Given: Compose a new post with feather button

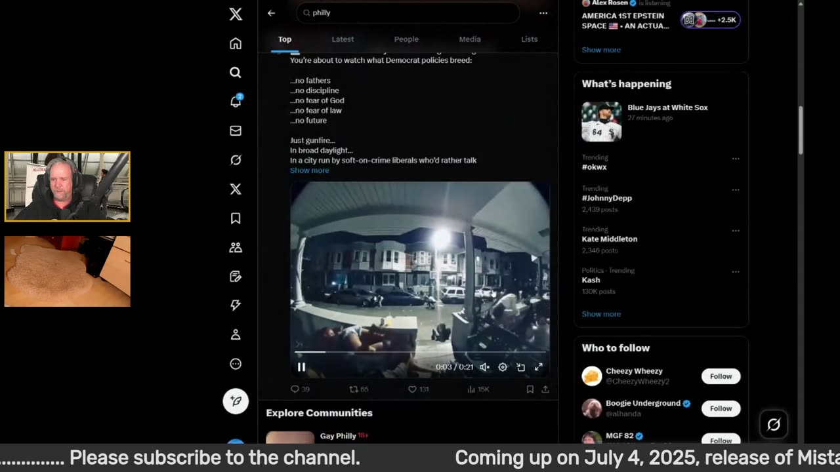Looking at the screenshot, I should point(236,401).
